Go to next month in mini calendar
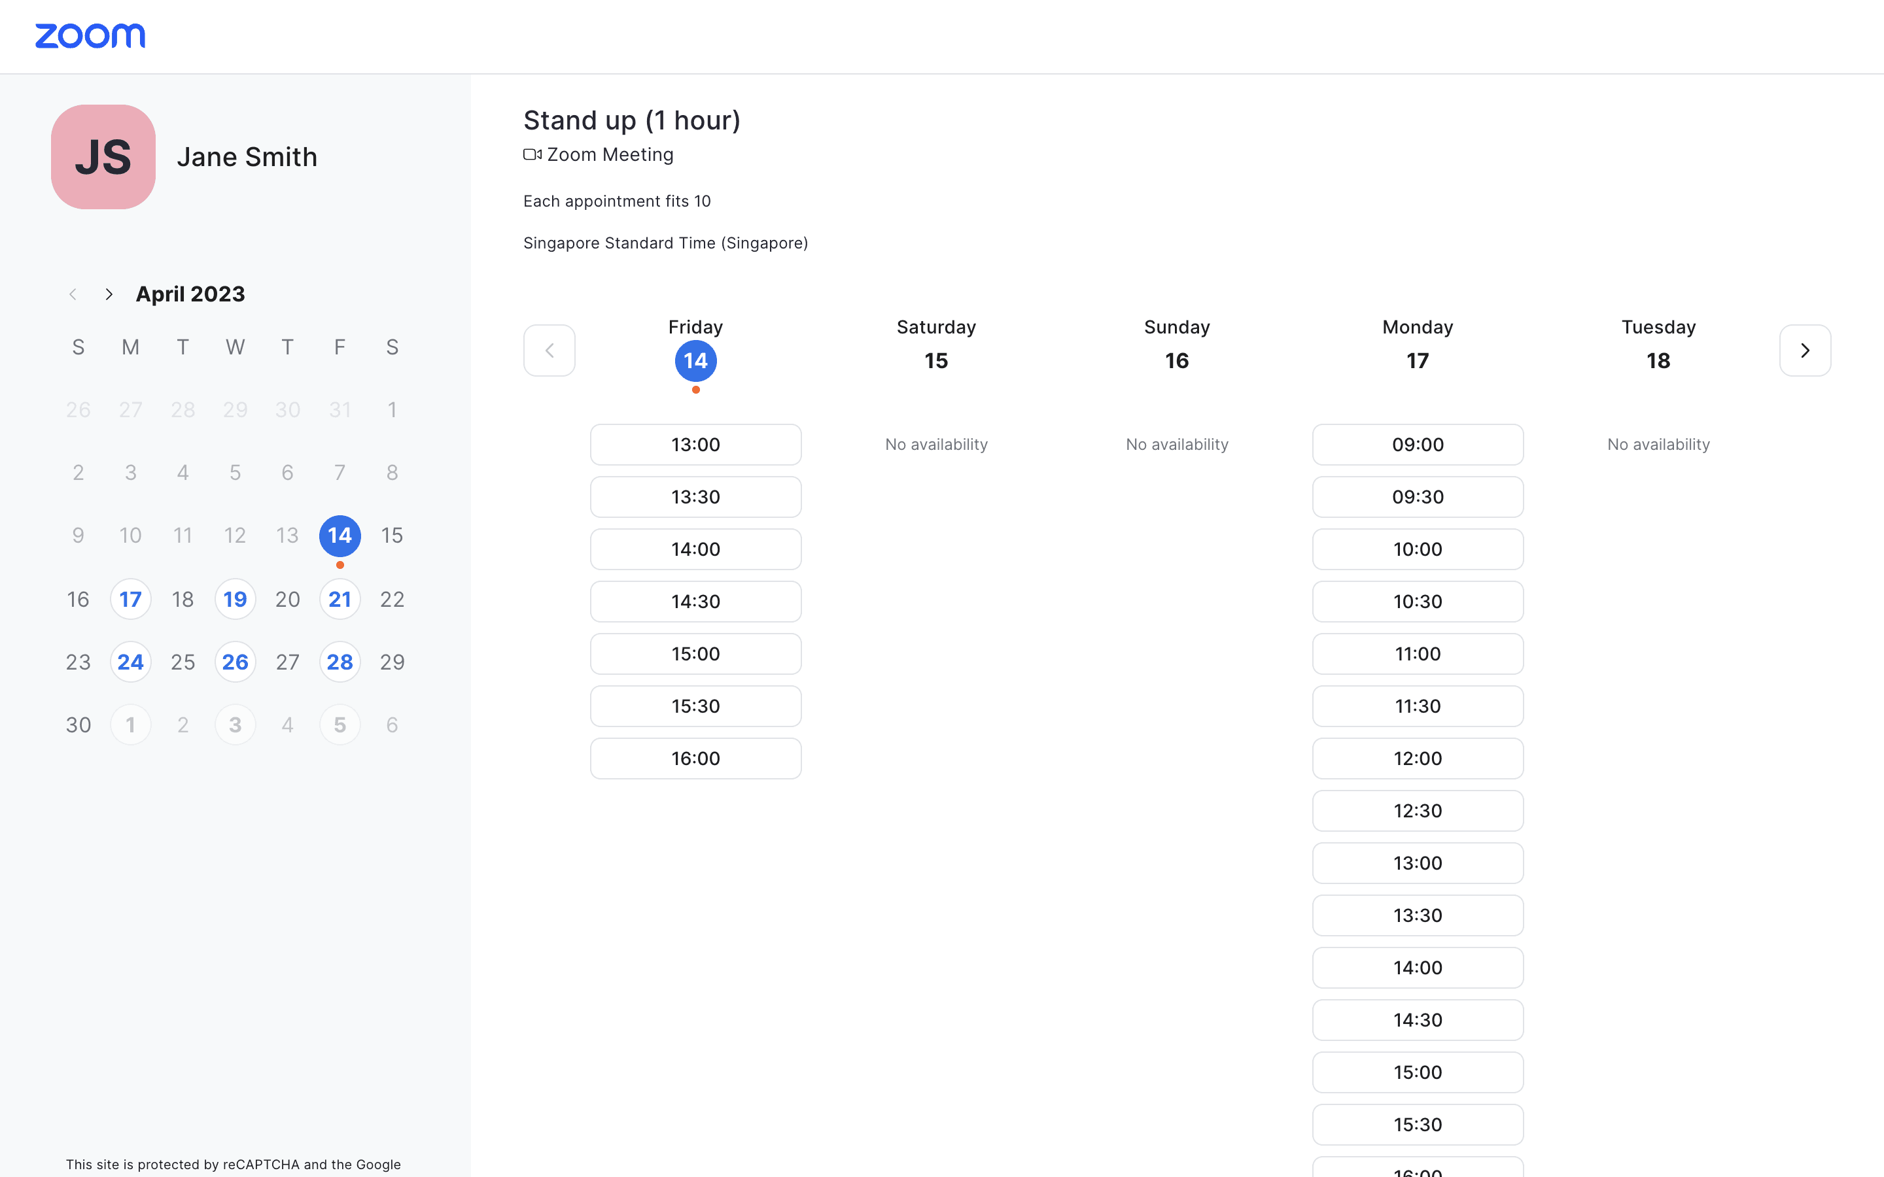 coord(109,294)
